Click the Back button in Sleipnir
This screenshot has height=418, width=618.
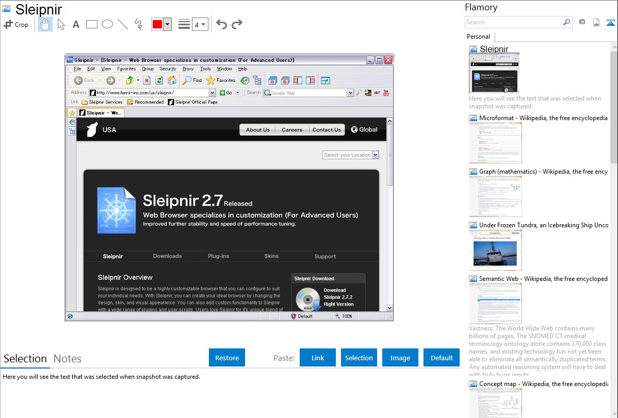[x=85, y=80]
